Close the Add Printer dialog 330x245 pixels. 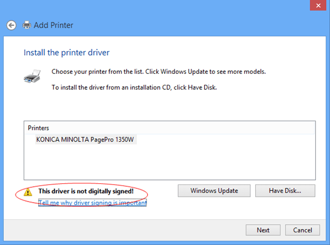[x=318, y=6]
